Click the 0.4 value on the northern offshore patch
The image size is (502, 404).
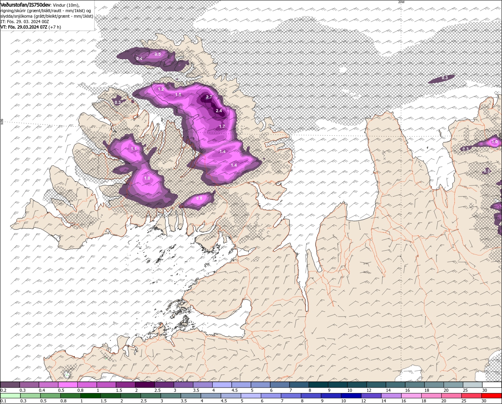point(139,58)
